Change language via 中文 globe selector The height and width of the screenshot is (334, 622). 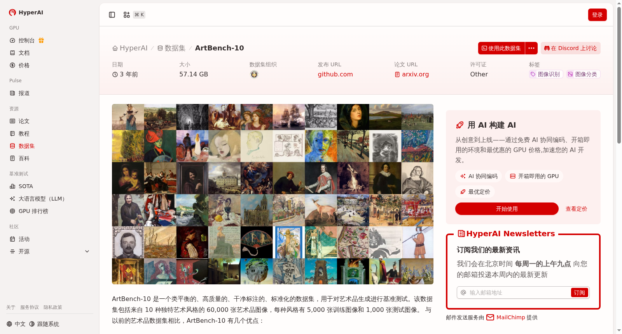tap(16, 324)
